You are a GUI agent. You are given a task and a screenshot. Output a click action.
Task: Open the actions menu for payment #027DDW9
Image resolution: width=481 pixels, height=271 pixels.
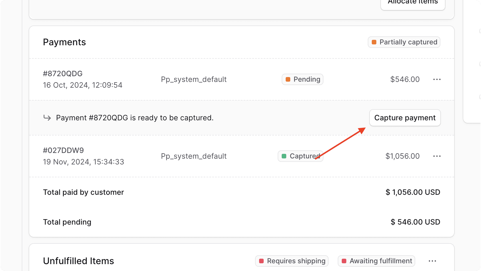coord(437,156)
